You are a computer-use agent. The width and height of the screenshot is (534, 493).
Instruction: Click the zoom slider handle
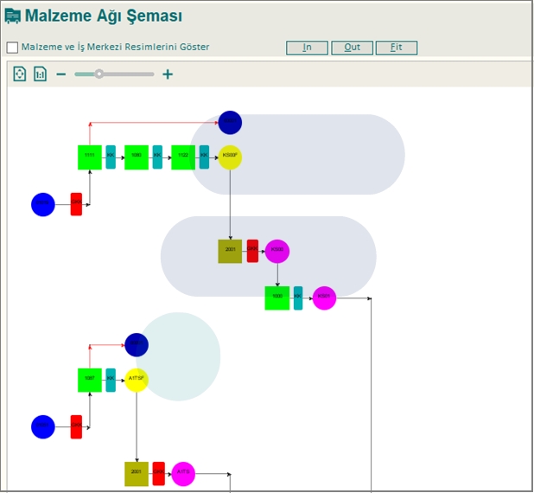pyautogui.click(x=99, y=74)
